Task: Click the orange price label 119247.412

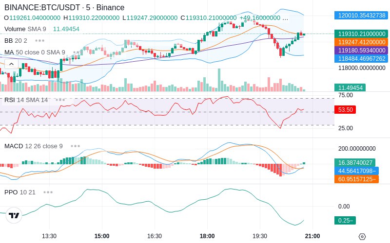Action: click(361, 42)
